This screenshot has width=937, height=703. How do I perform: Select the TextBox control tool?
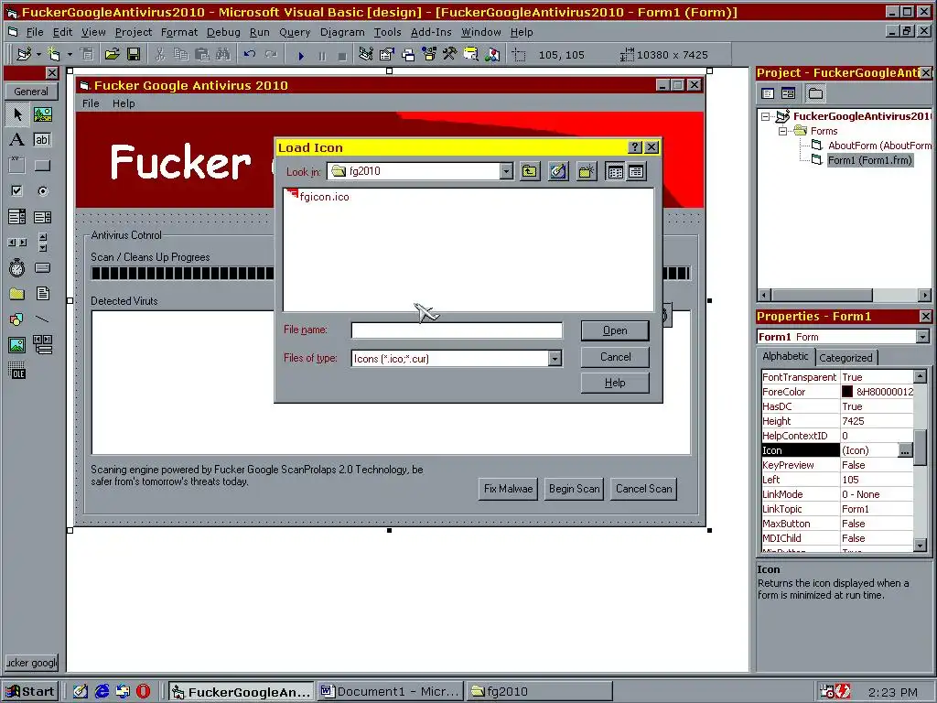click(42, 140)
